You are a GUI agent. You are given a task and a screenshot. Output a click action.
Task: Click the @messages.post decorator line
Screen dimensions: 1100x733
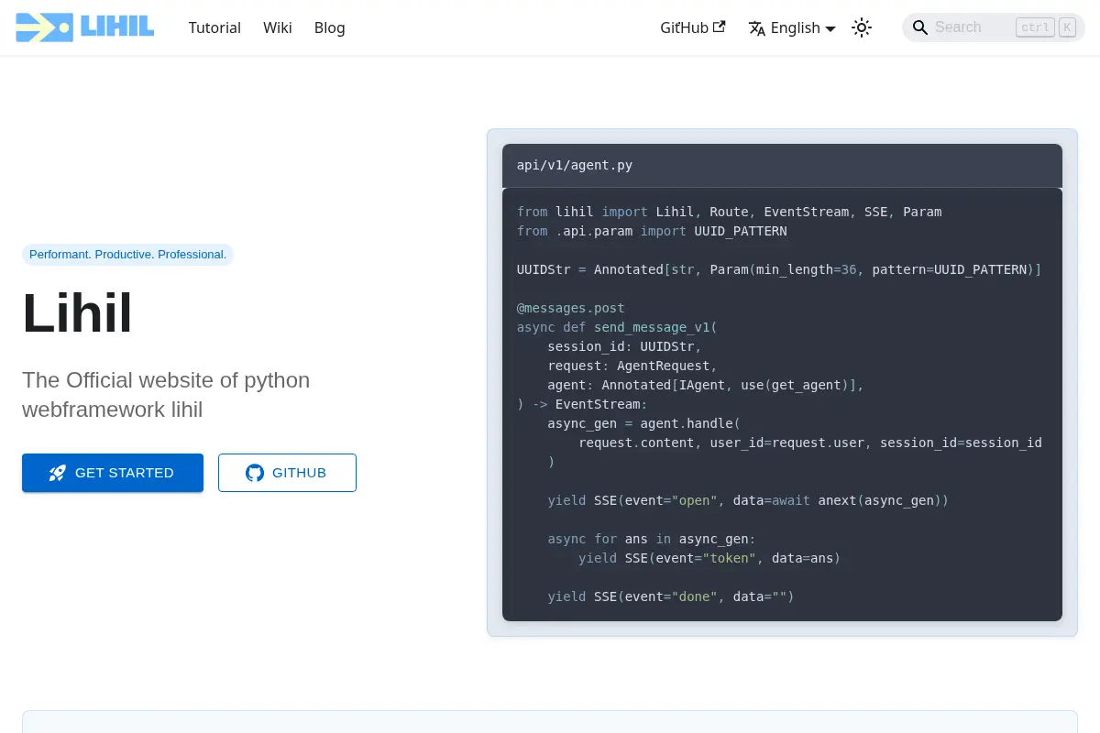pos(570,308)
